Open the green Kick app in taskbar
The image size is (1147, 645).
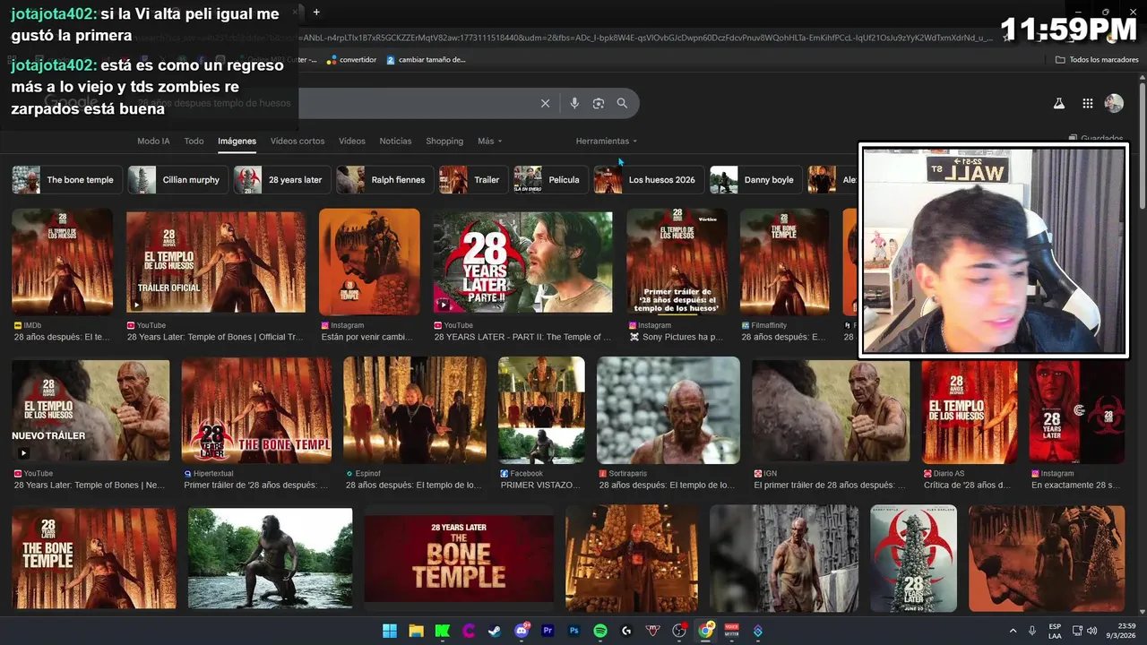click(x=443, y=631)
